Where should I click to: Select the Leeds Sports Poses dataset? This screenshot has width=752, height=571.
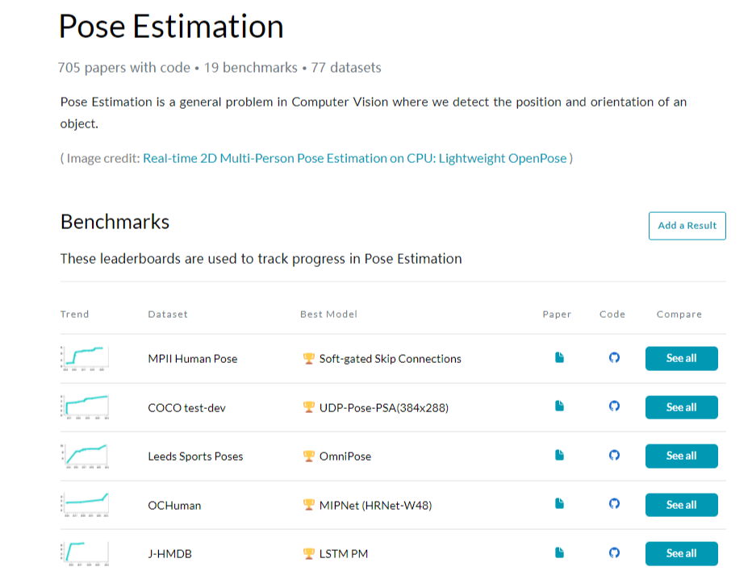click(x=195, y=456)
